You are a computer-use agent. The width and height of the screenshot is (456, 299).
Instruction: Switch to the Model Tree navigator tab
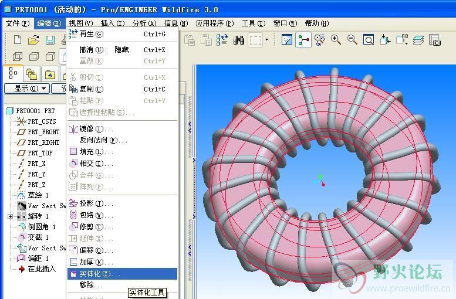coord(13,73)
